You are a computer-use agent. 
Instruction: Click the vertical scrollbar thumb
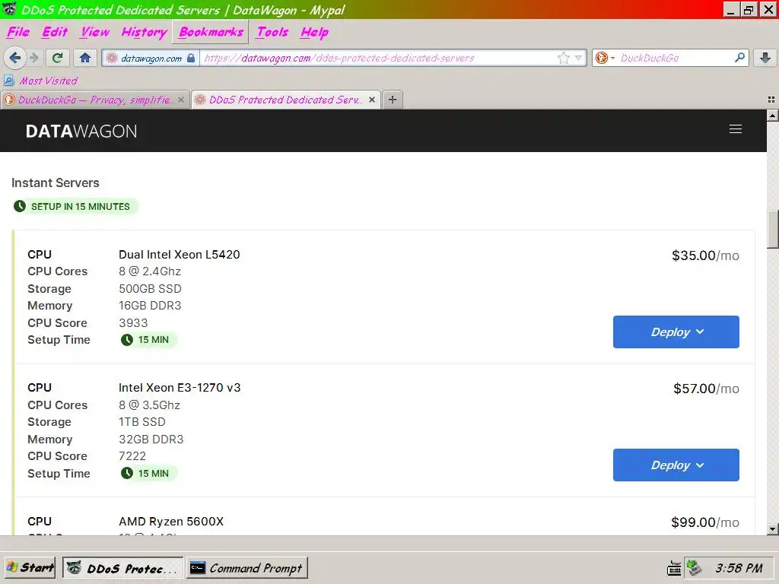[773, 230]
